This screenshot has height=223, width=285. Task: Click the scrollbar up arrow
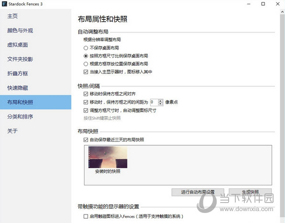(x=282, y=12)
